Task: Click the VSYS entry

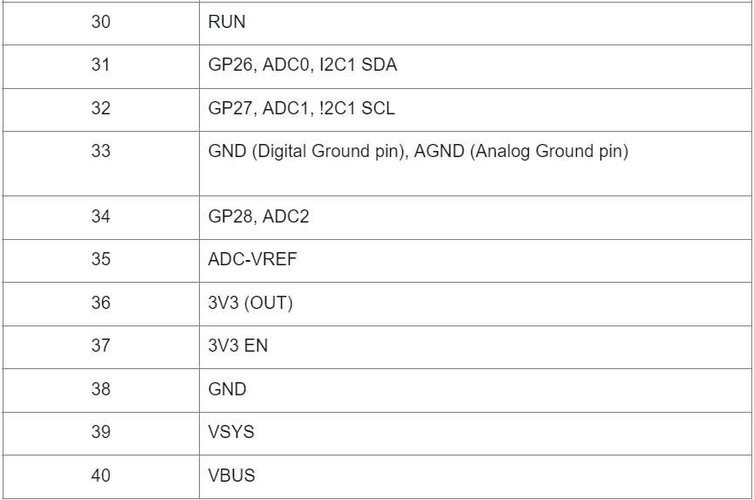Action: [230, 433]
